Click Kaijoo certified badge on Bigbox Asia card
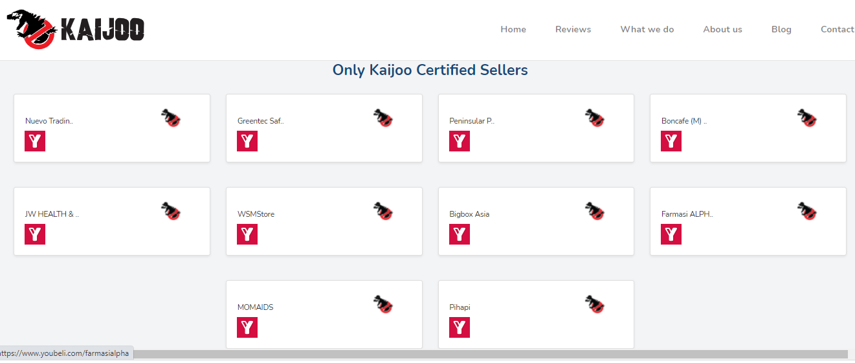 [595, 211]
